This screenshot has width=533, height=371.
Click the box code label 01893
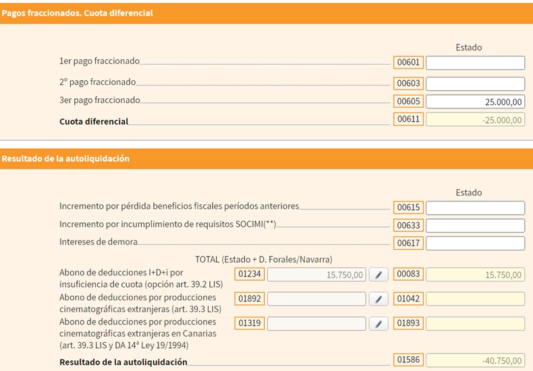408,323
